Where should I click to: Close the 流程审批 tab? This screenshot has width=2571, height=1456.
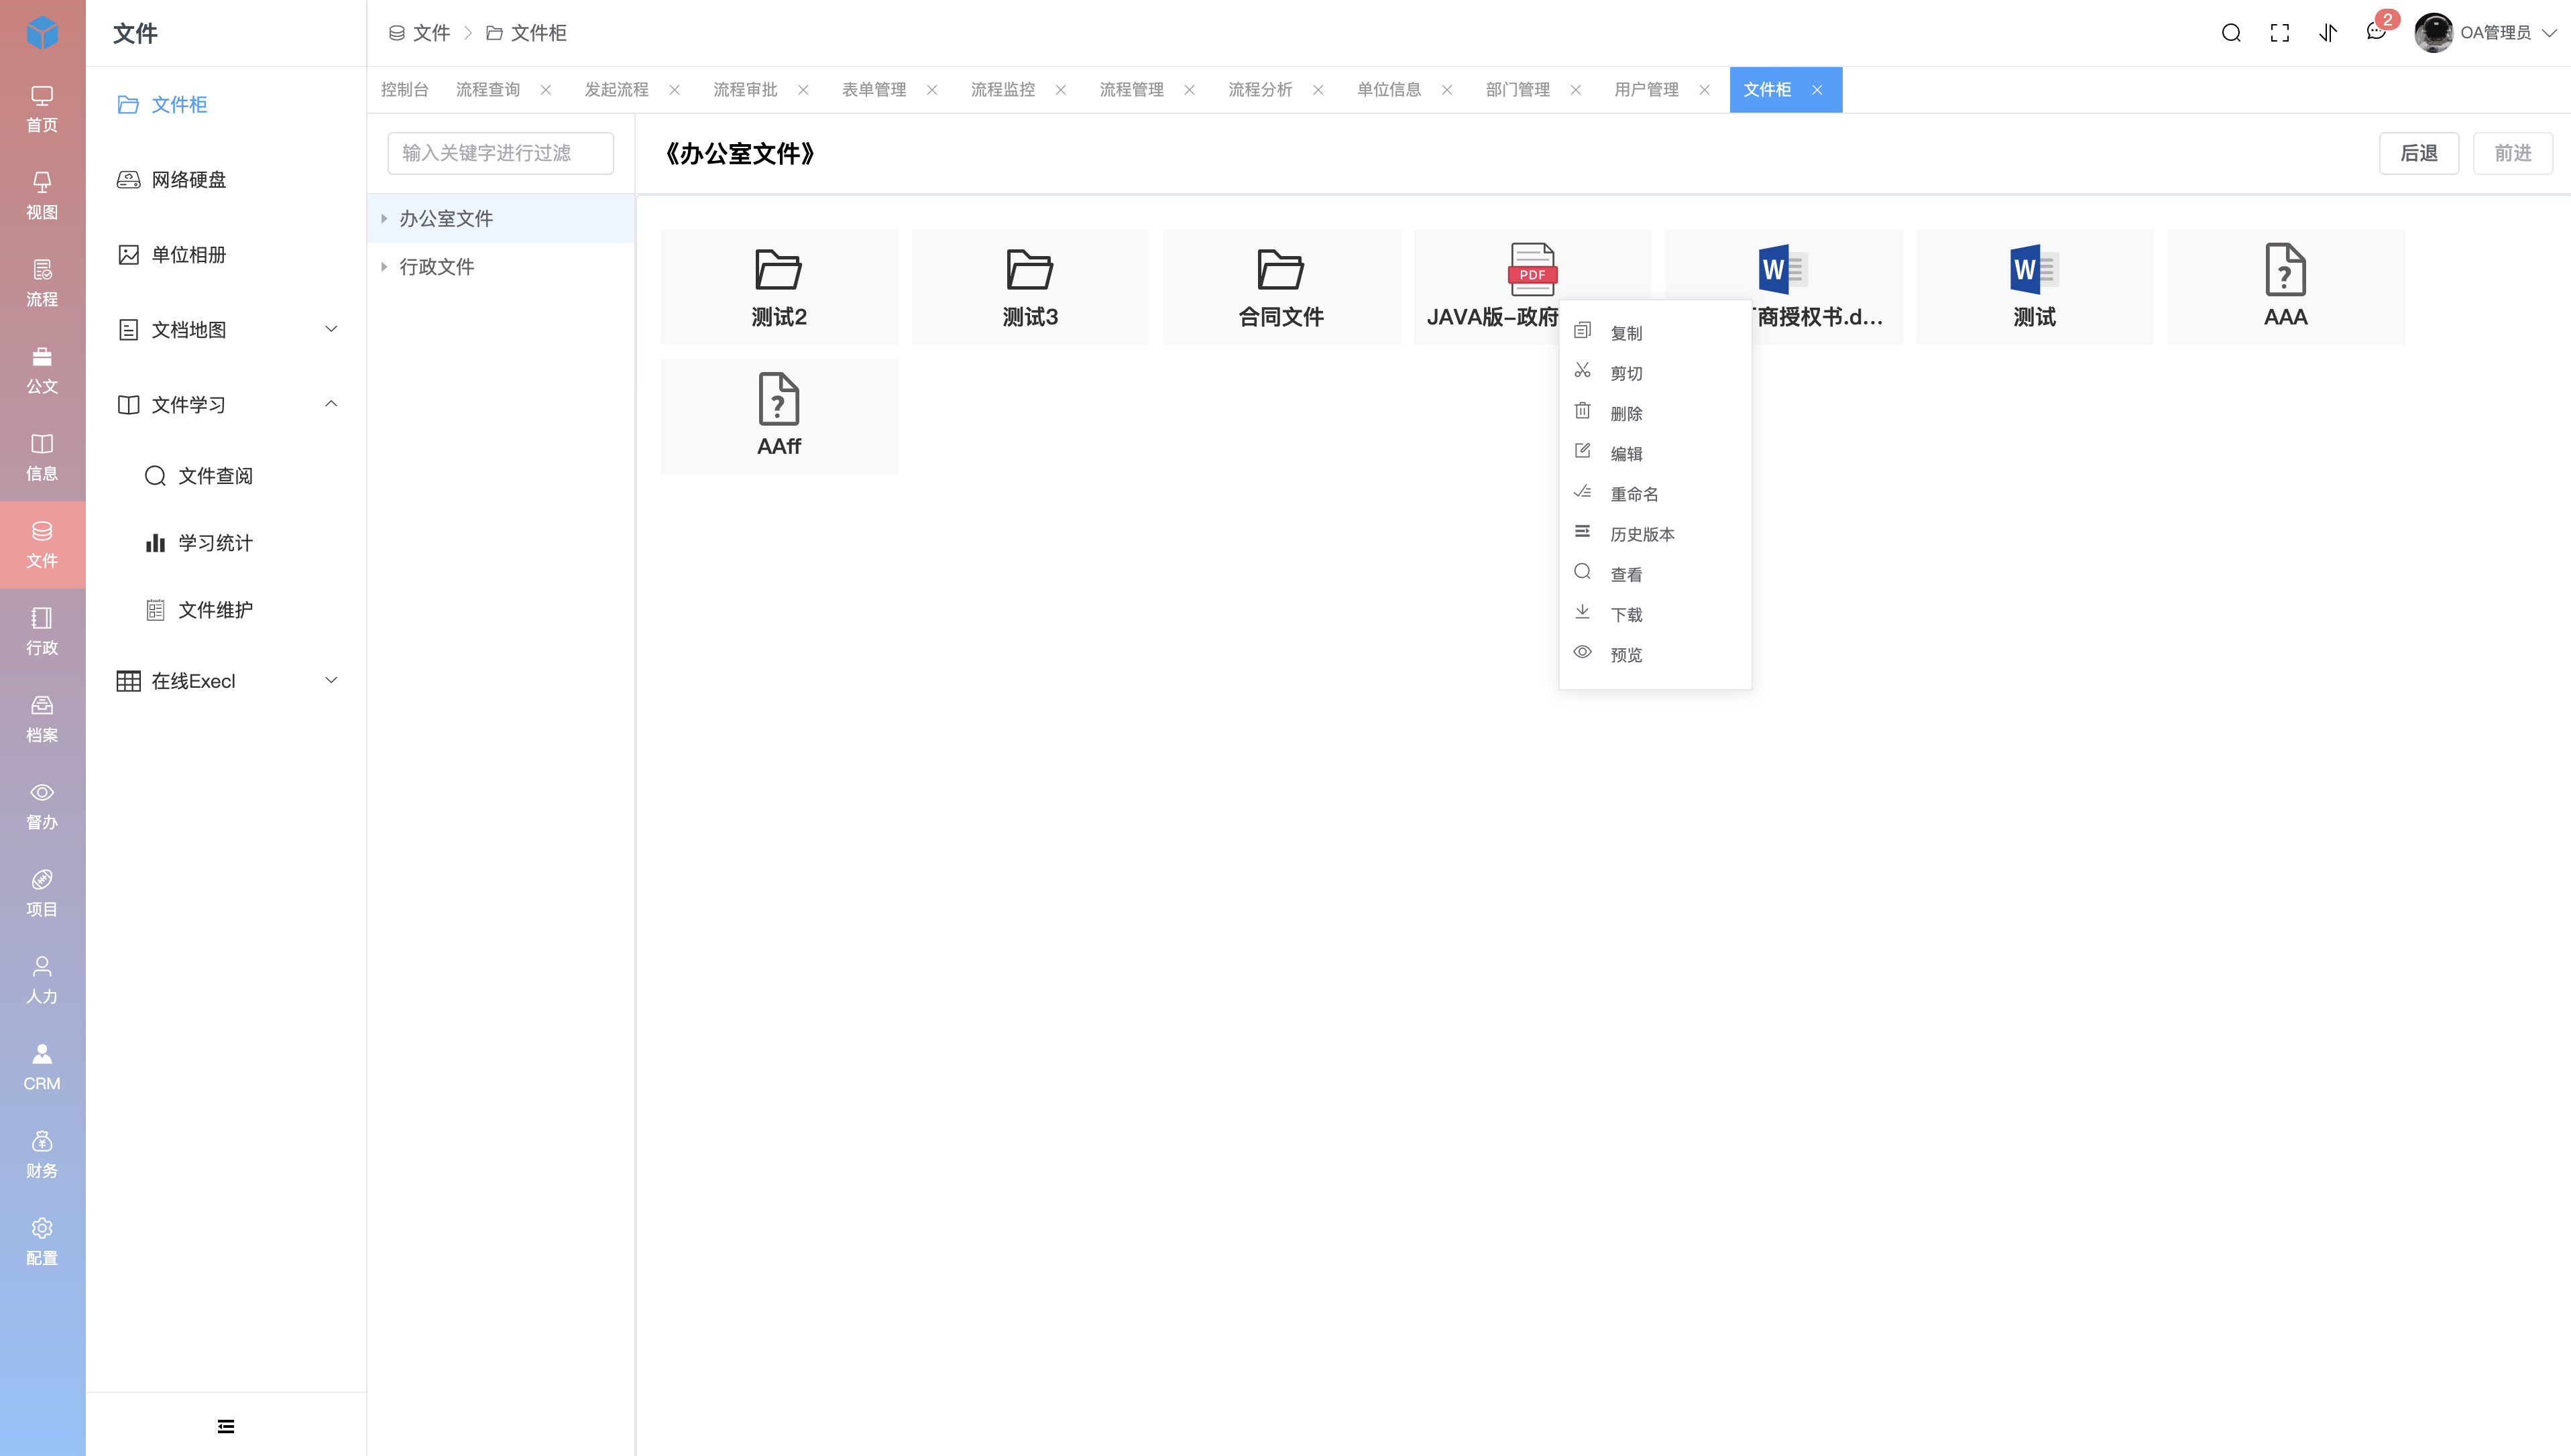803,90
